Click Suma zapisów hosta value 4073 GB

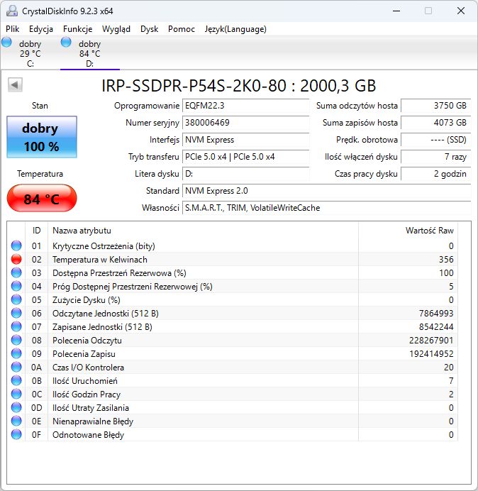click(x=435, y=123)
